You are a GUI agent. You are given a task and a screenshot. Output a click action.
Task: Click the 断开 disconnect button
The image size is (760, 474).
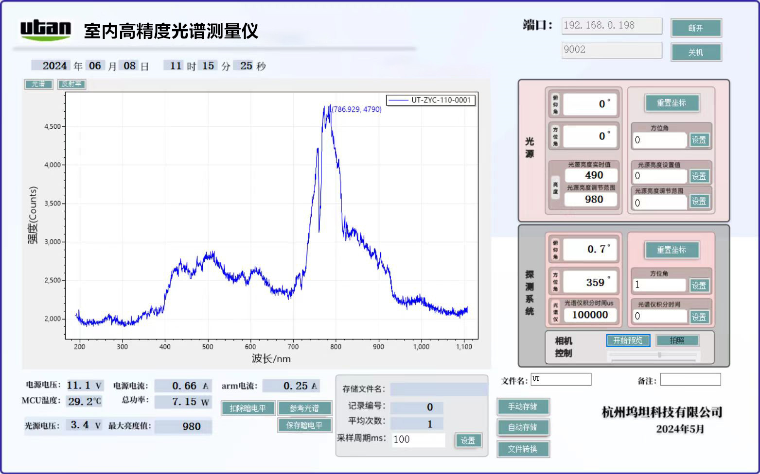[x=696, y=28]
